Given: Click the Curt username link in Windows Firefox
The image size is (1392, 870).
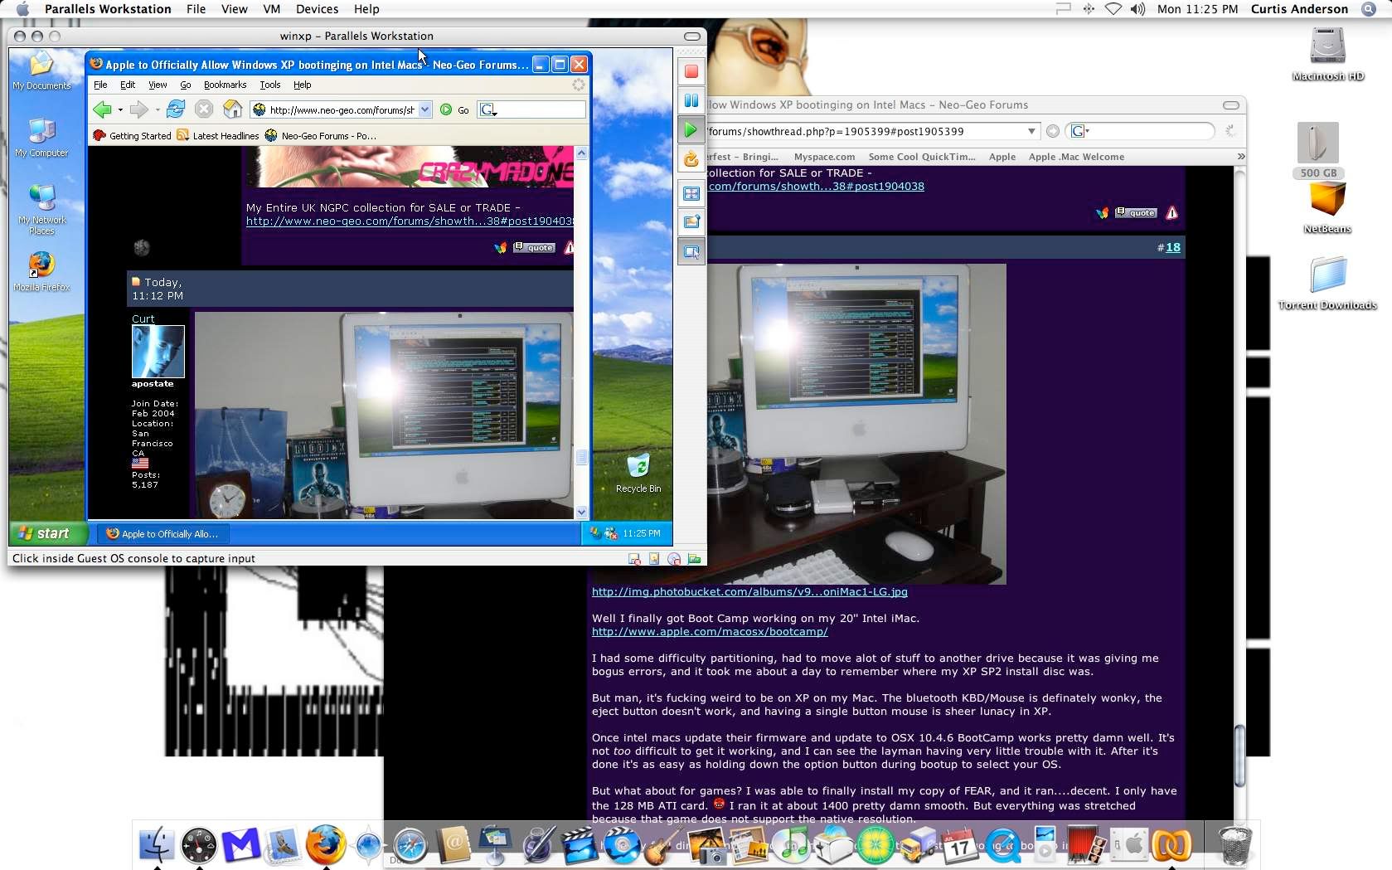Looking at the screenshot, I should click(143, 318).
